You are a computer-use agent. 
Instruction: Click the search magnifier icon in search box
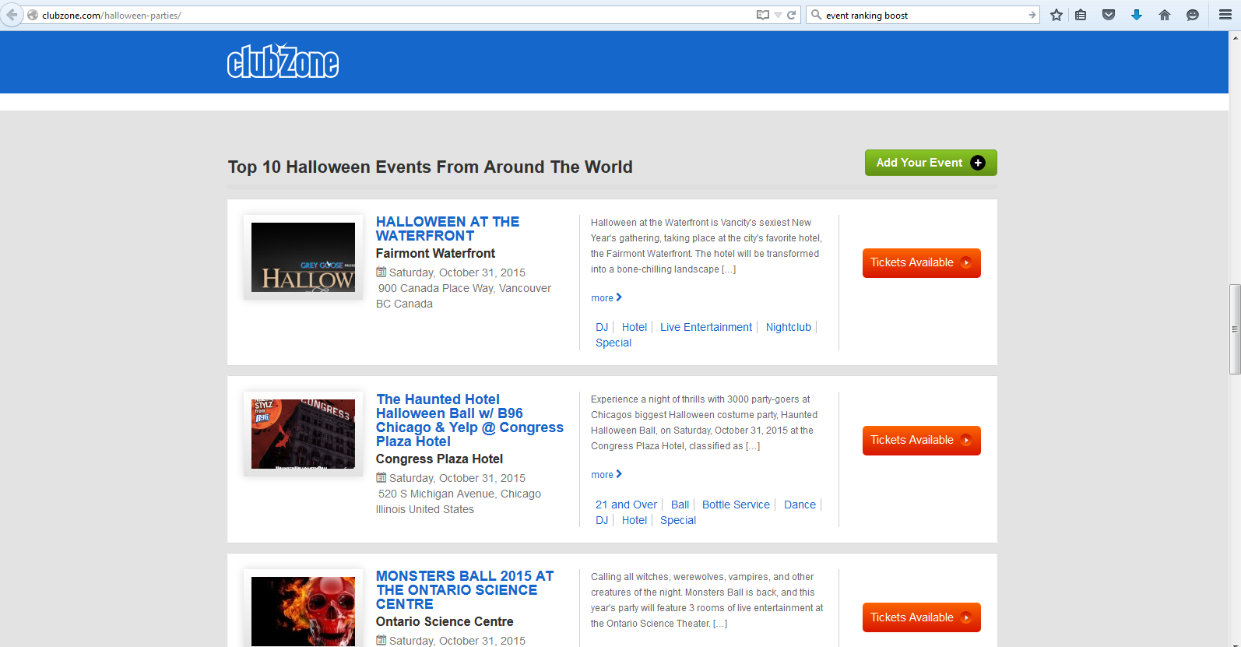tap(816, 15)
